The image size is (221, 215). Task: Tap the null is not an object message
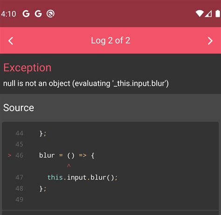coord(86,83)
